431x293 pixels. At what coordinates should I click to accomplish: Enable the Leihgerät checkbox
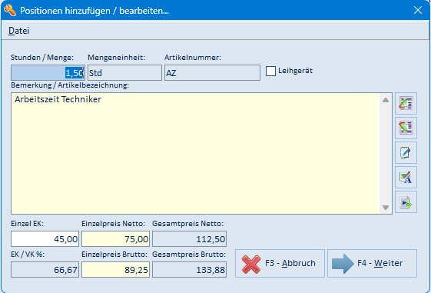[x=270, y=71]
